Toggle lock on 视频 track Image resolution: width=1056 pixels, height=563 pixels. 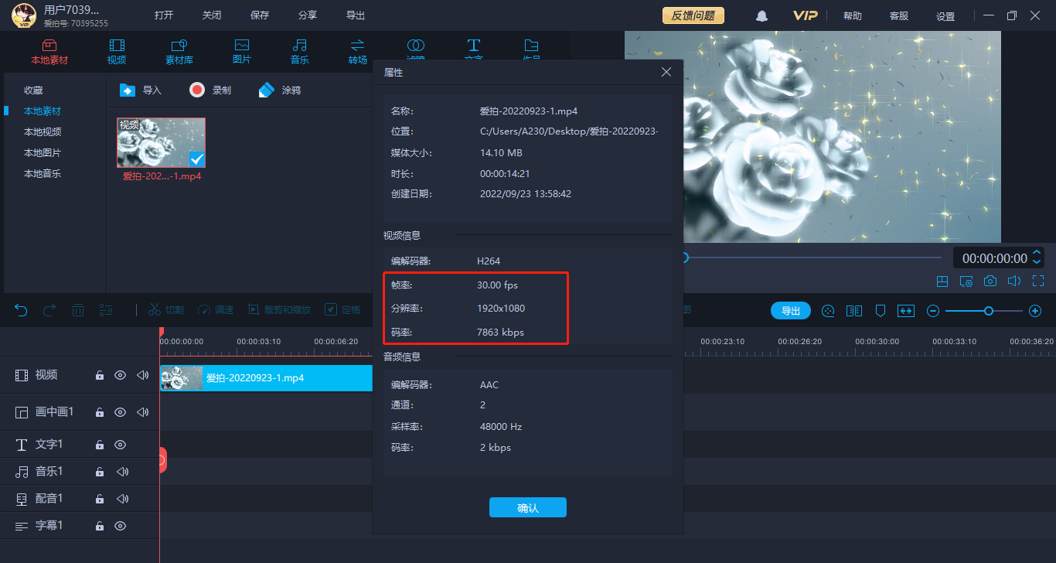pyautogui.click(x=99, y=375)
